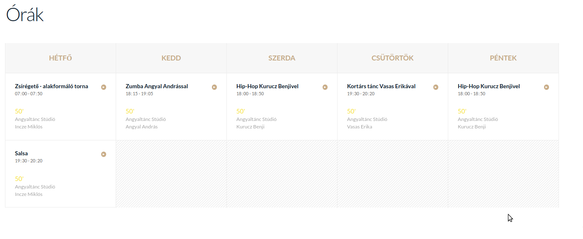
Task: Click play icon beside Zsírégető - alakformáló torna
Action: point(104,87)
